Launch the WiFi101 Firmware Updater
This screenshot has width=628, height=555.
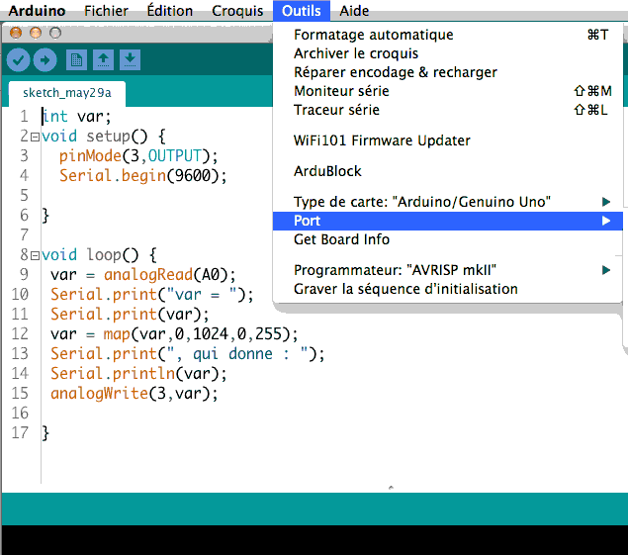(x=382, y=140)
